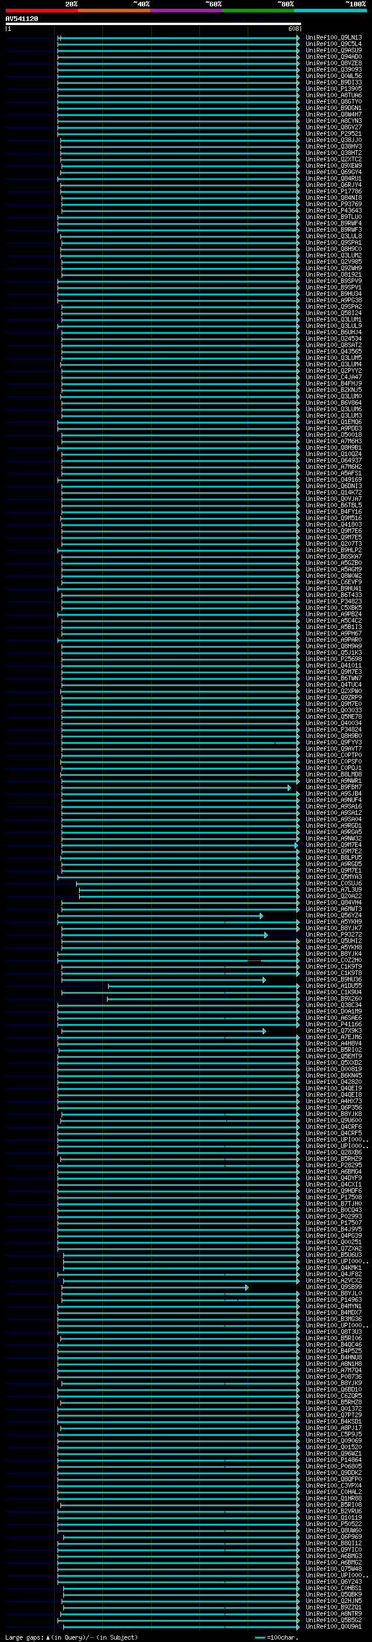This screenshot has width=372, height=1642.
Task: Click the white query sequence ruler bar
Action: tap(153, 24)
